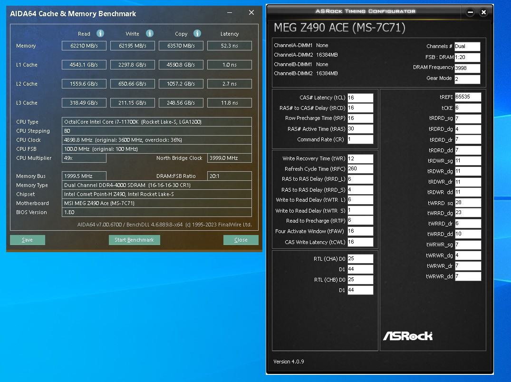Click the CPU Type value field
This screenshot has width=511, height=382.
coord(157,122)
